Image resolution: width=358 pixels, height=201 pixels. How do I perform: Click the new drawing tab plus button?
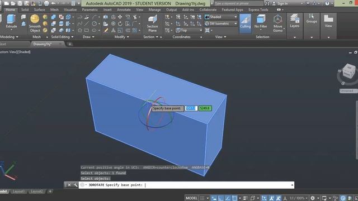(x=69, y=44)
